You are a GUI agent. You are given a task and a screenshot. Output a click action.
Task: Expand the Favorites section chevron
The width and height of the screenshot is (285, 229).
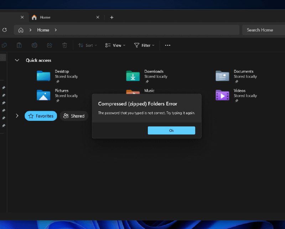(17, 116)
